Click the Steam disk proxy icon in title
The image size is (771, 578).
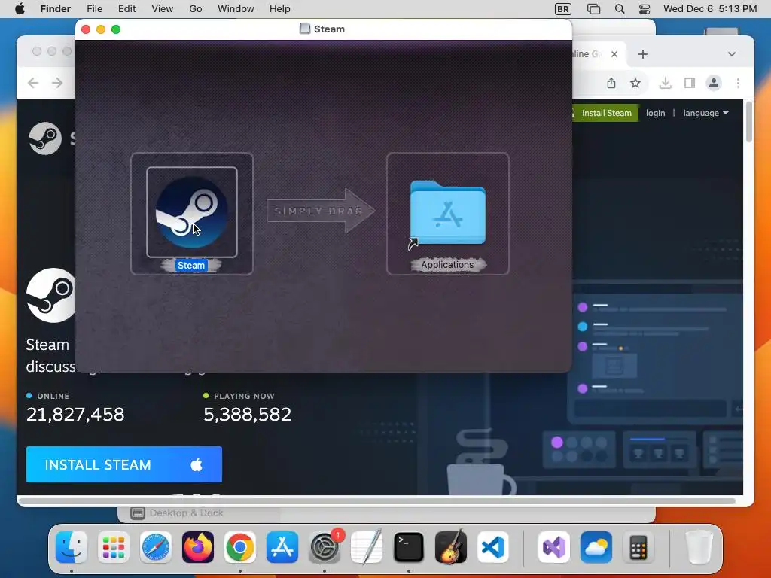click(305, 29)
